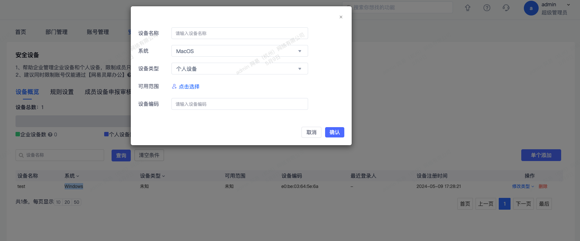Click the blue 个人设备 legend swatch
The width and height of the screenshot is (580, 241).
(106, 134)
